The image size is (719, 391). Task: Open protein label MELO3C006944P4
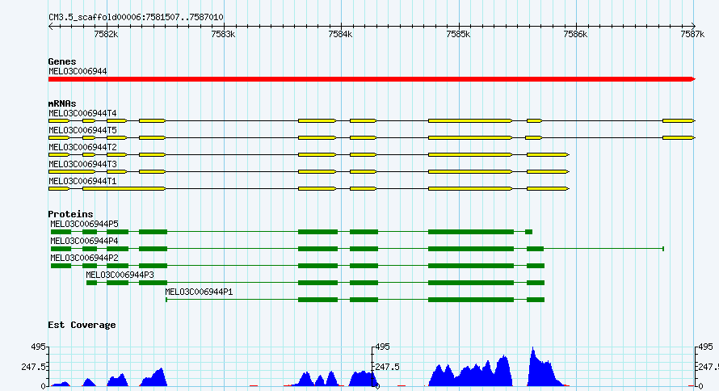point(84,241)
